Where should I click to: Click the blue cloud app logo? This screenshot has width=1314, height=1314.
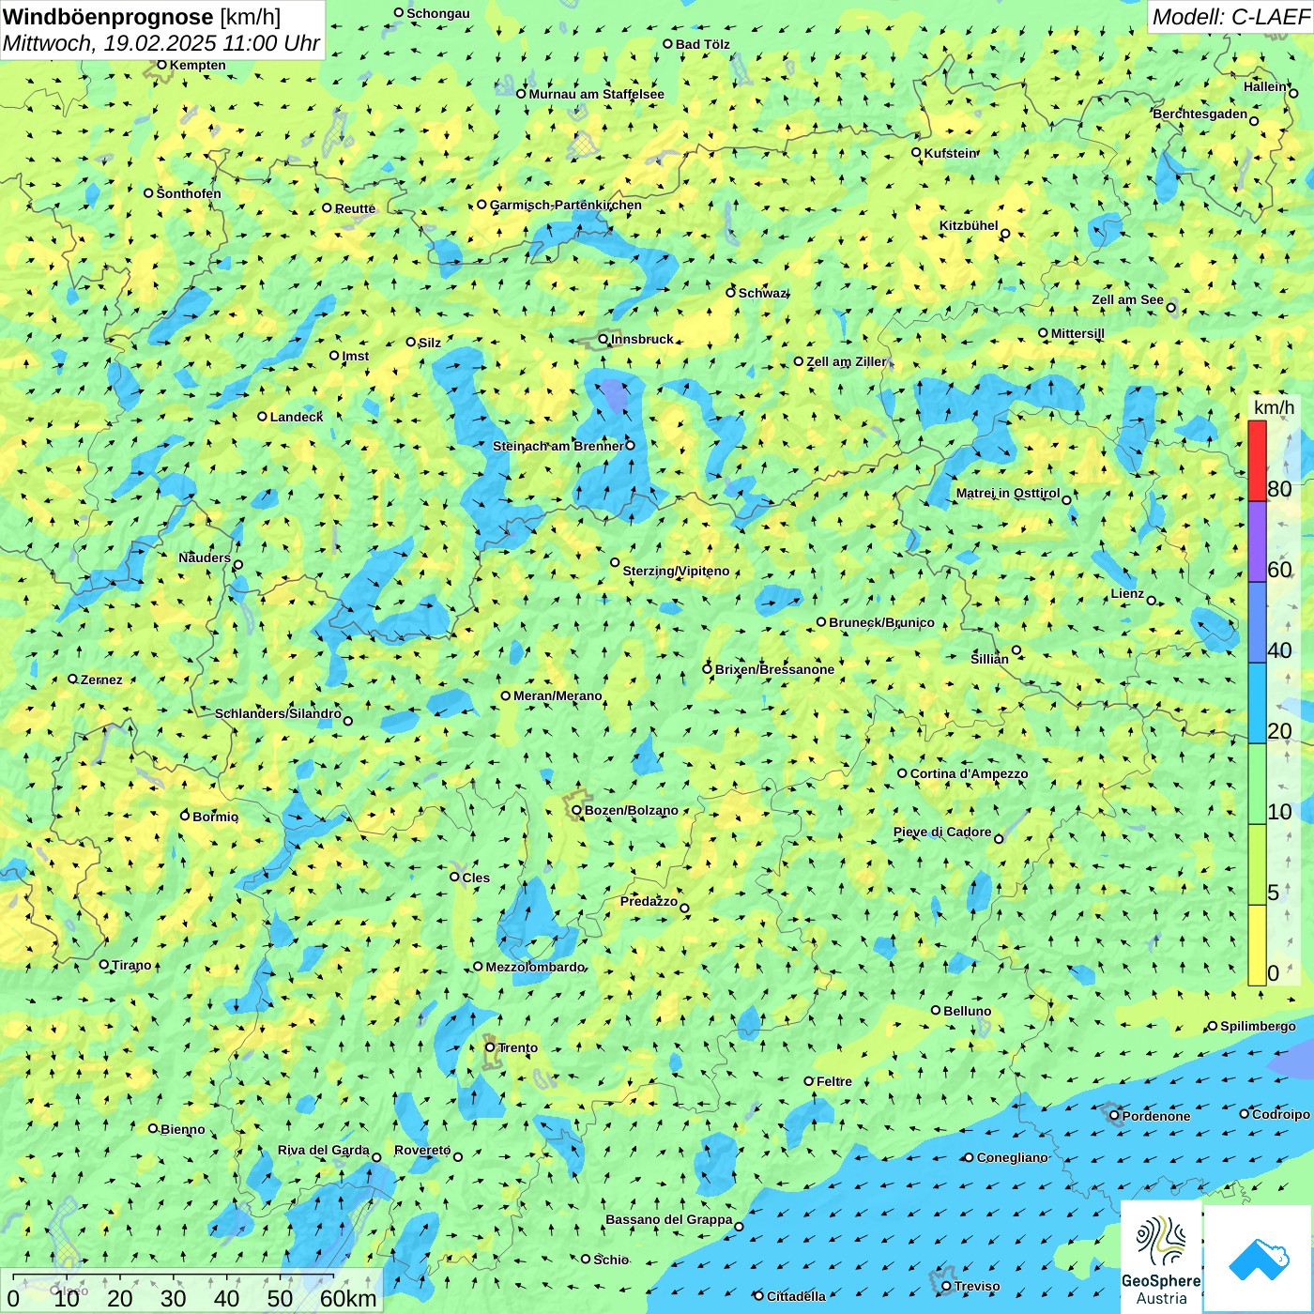click(1258, 1259)
